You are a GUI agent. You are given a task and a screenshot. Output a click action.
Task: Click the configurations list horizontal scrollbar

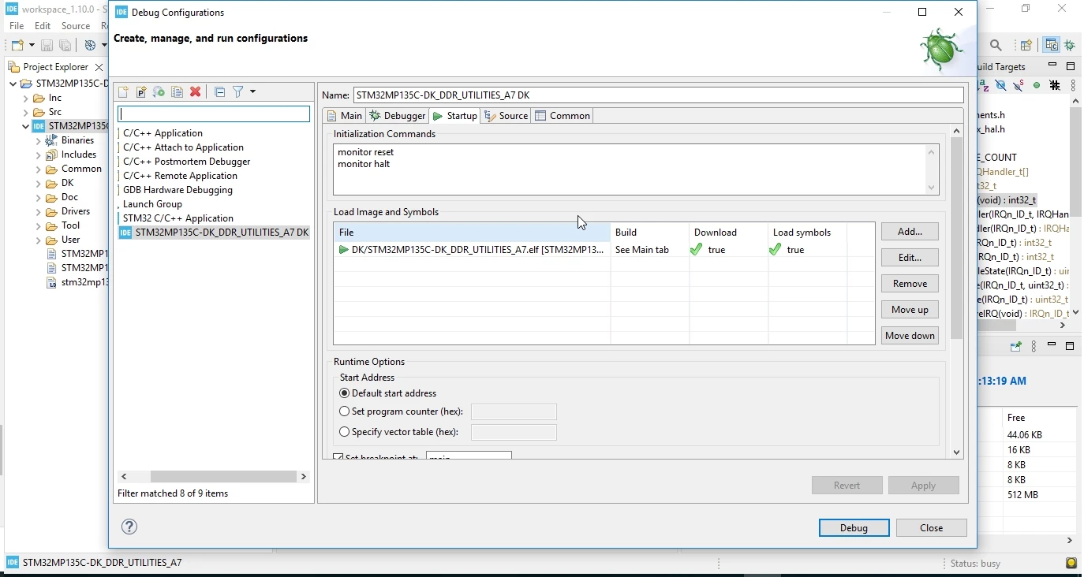tap(213, 477)
